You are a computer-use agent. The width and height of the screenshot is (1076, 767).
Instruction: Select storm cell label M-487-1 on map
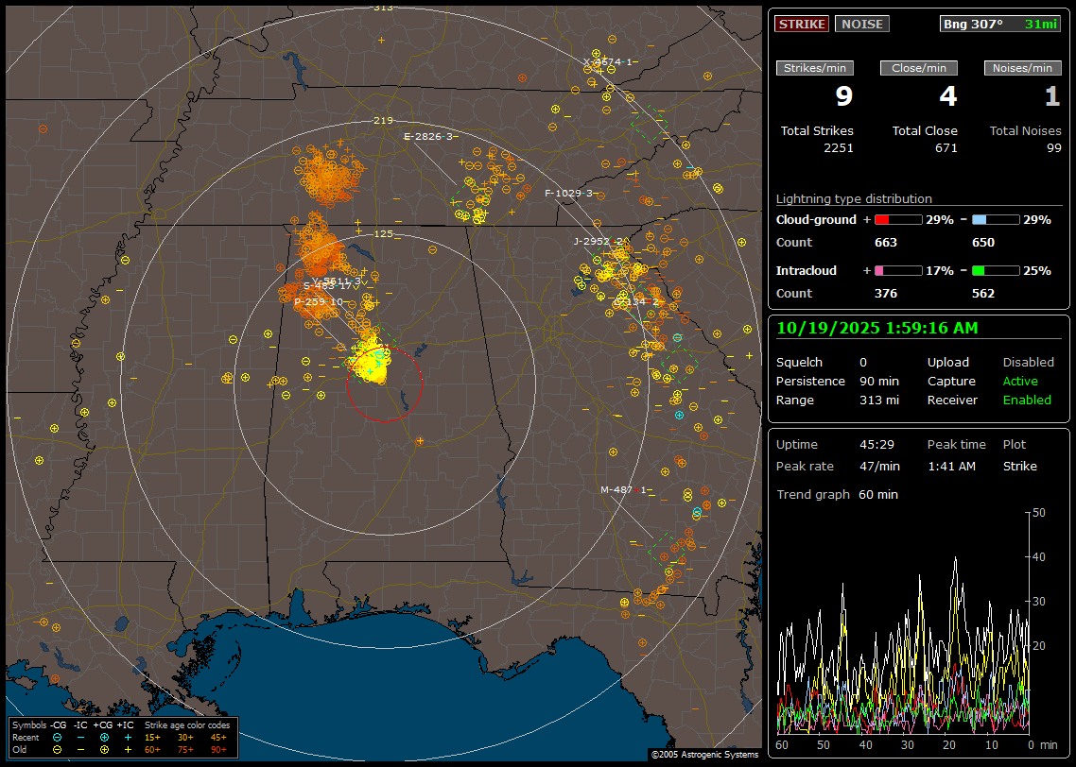(x=624, y=489)
